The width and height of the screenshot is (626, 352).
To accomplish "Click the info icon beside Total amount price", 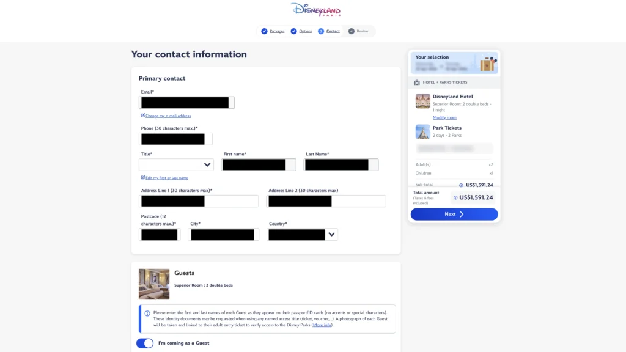I will pos(455,197).
